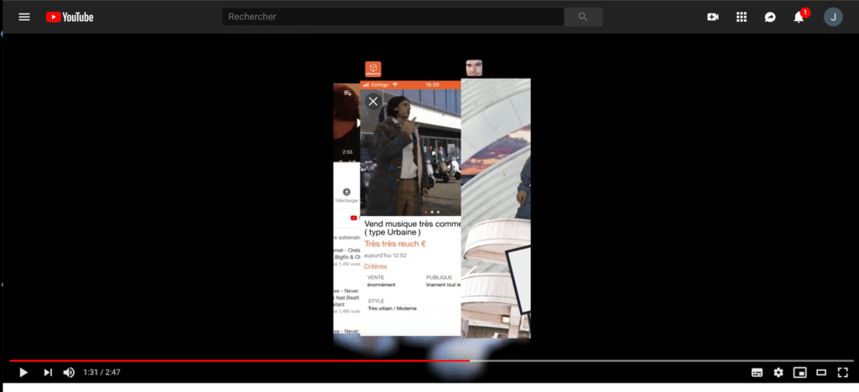The height and width of the screenshot is (392, 859).
Task: Mute the video using speaker icon
Action: [69, 372]
